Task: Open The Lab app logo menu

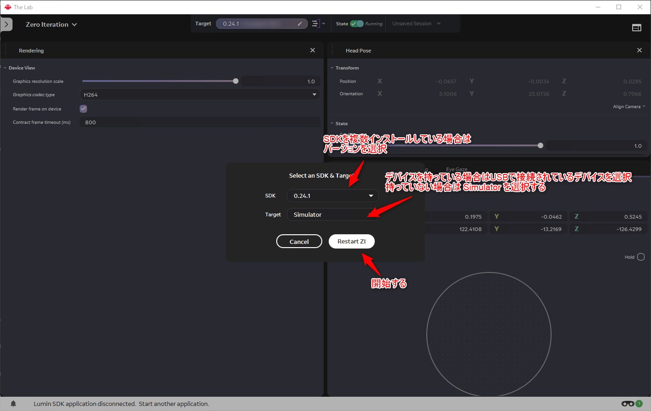Action: coord(7,7)
